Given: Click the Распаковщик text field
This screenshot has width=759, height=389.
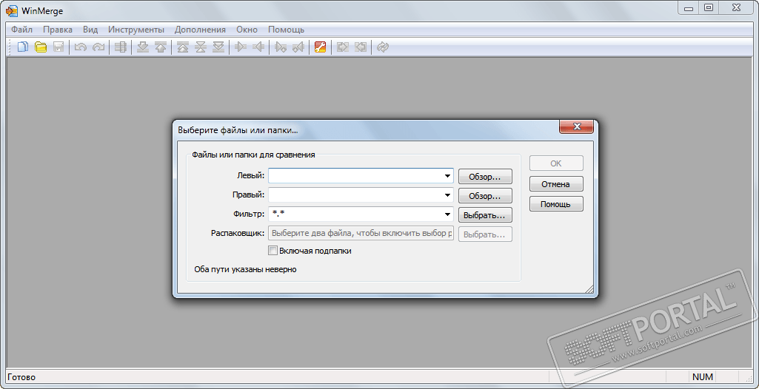Looking at the screenshot, I should 361,234.
